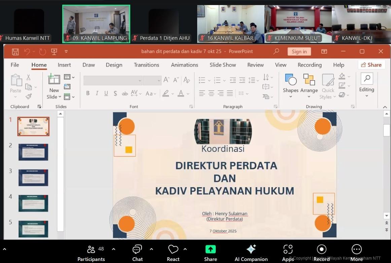This screenshot has height=263, width=391.
Task: Toggle Bold formatting
Action: tap(88, 93)
